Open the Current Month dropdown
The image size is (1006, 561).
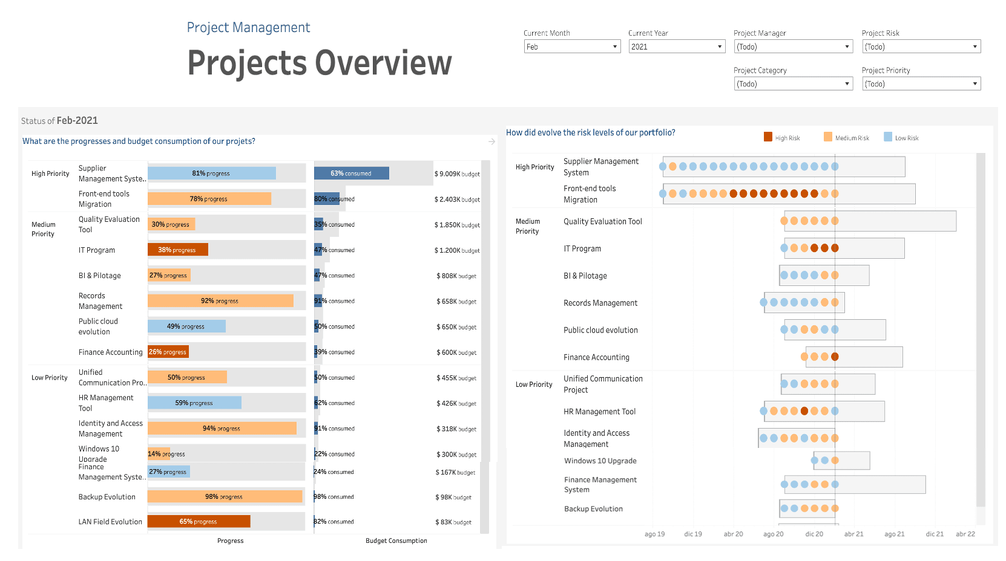[x=572, y=47]
